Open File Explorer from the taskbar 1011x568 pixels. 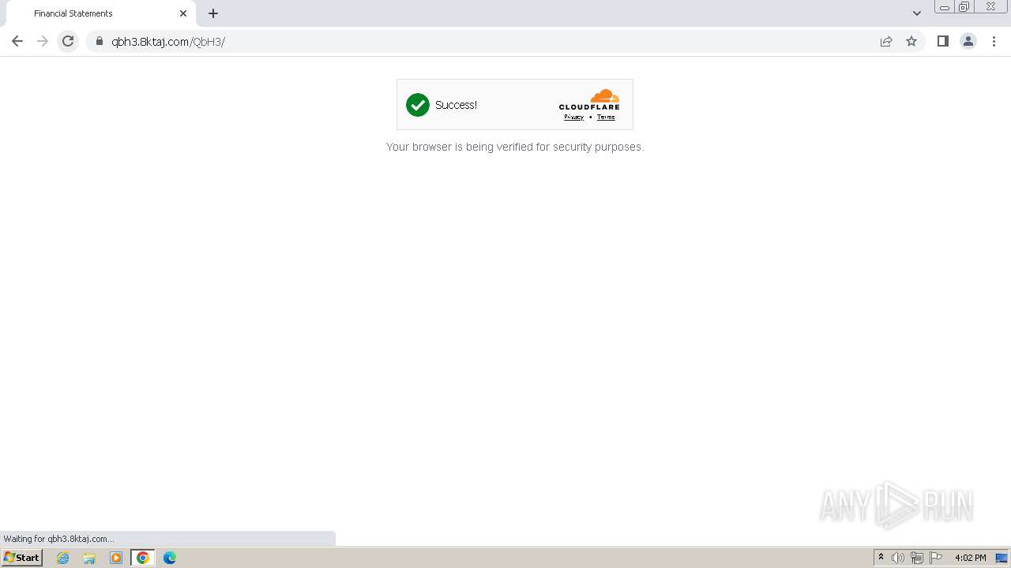click(89, 558)
